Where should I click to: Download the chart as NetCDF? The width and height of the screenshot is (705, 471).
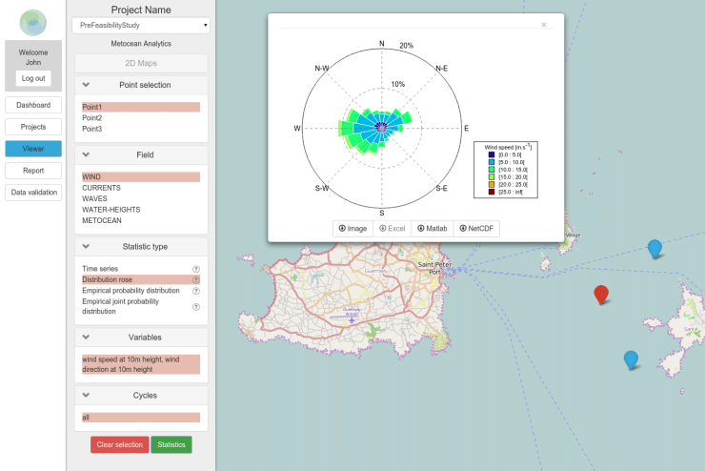coord(477,229)
